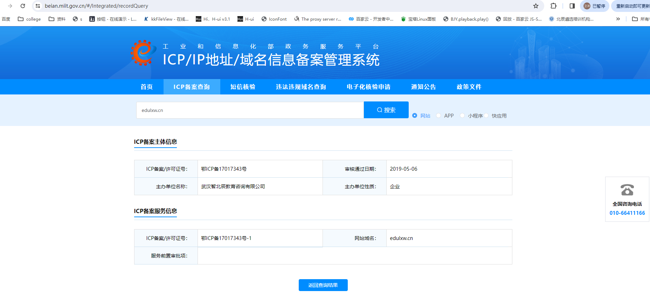Click the 重新启动即可更新 update button
650x297 pixels.
(x=631, y=6)
